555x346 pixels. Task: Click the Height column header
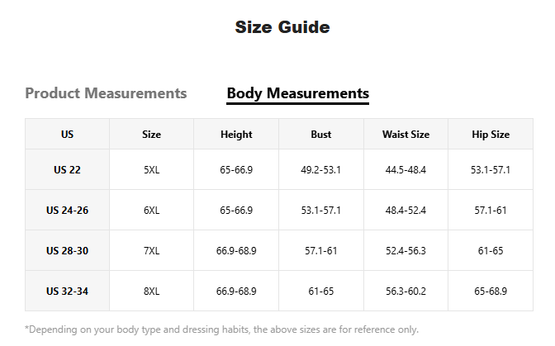(x=236, y=135)
